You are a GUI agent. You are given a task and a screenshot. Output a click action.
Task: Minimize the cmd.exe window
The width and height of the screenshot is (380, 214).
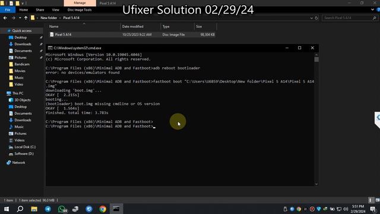[287, 48]
